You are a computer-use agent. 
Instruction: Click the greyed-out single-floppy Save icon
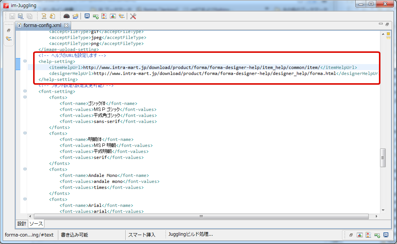click(x=12, y=16)
